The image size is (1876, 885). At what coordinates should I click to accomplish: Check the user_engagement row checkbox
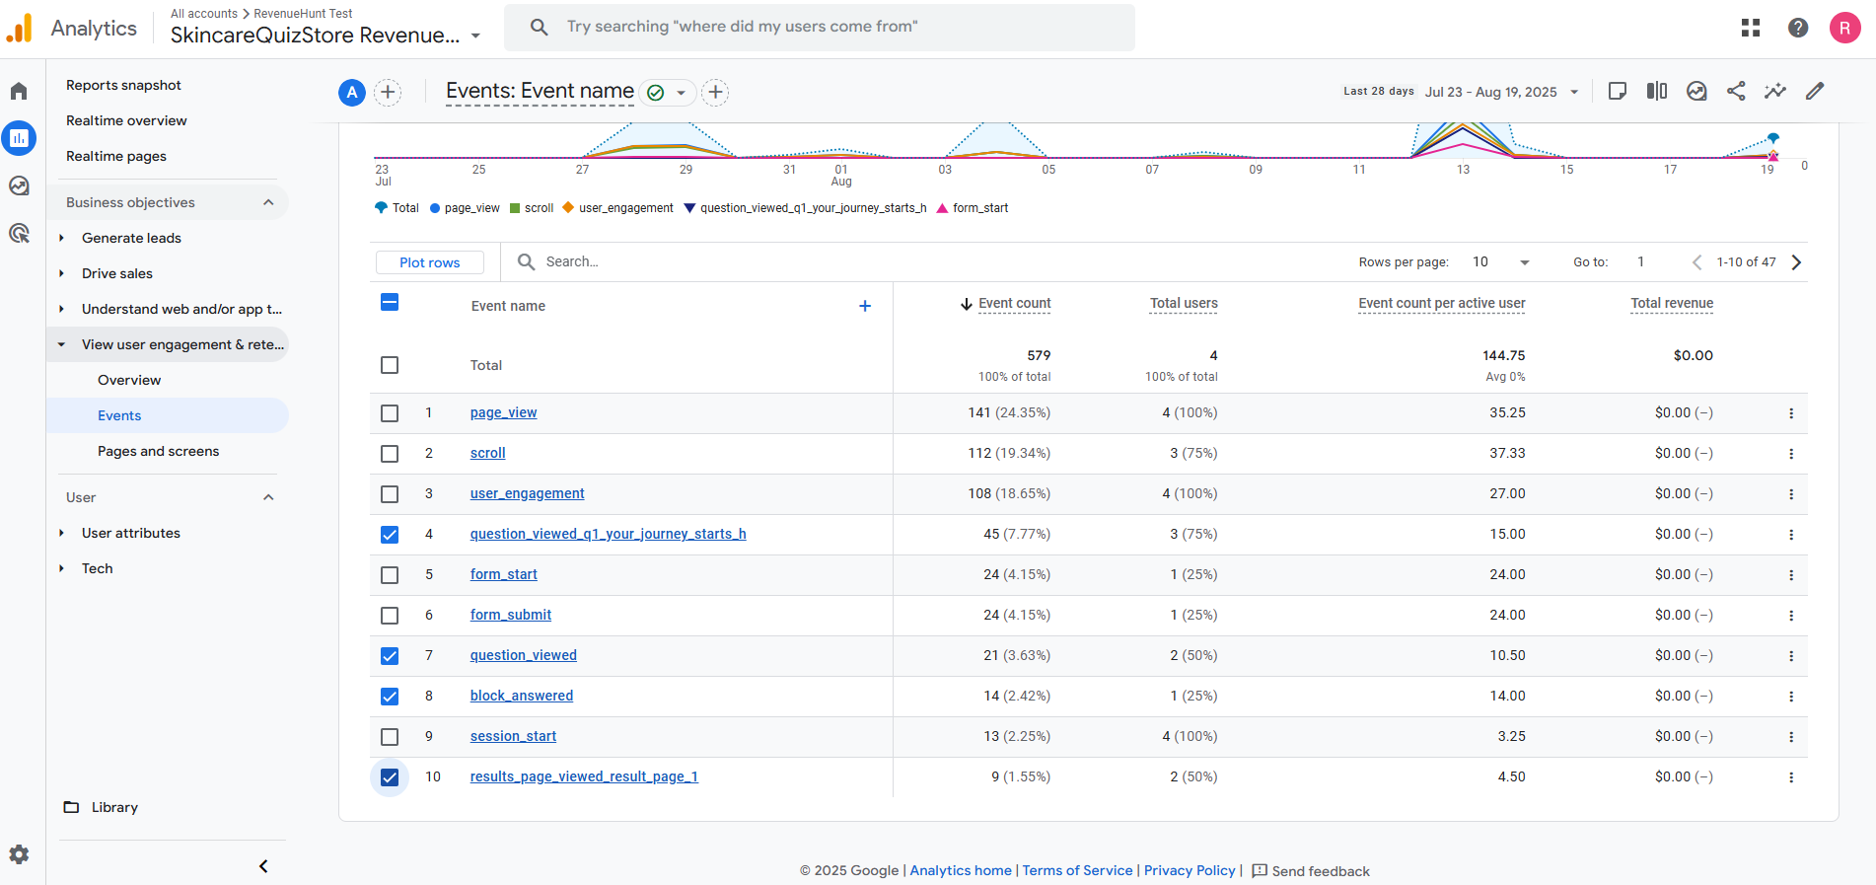pos(390,494)
